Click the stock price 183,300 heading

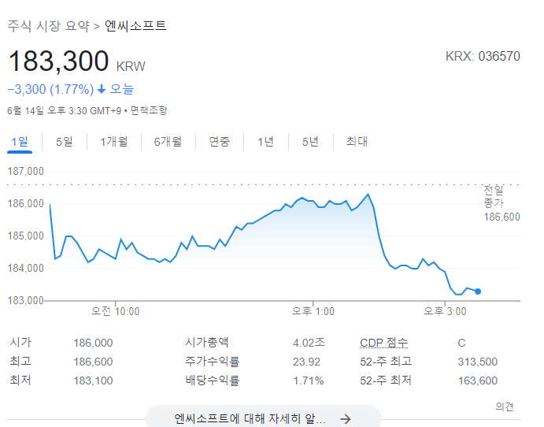(58, 62)
